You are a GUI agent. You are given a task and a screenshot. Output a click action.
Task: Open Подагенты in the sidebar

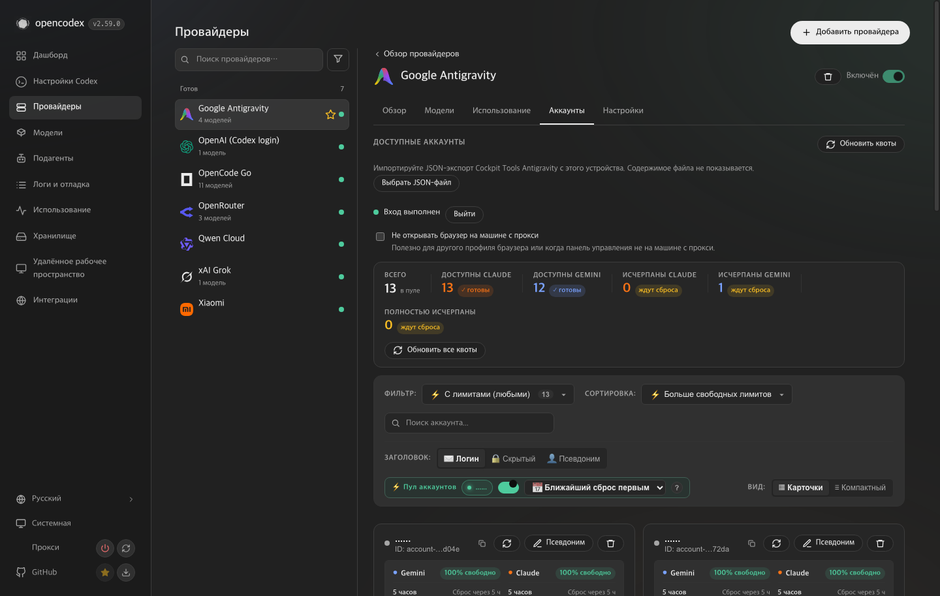[x=75, y=158]
